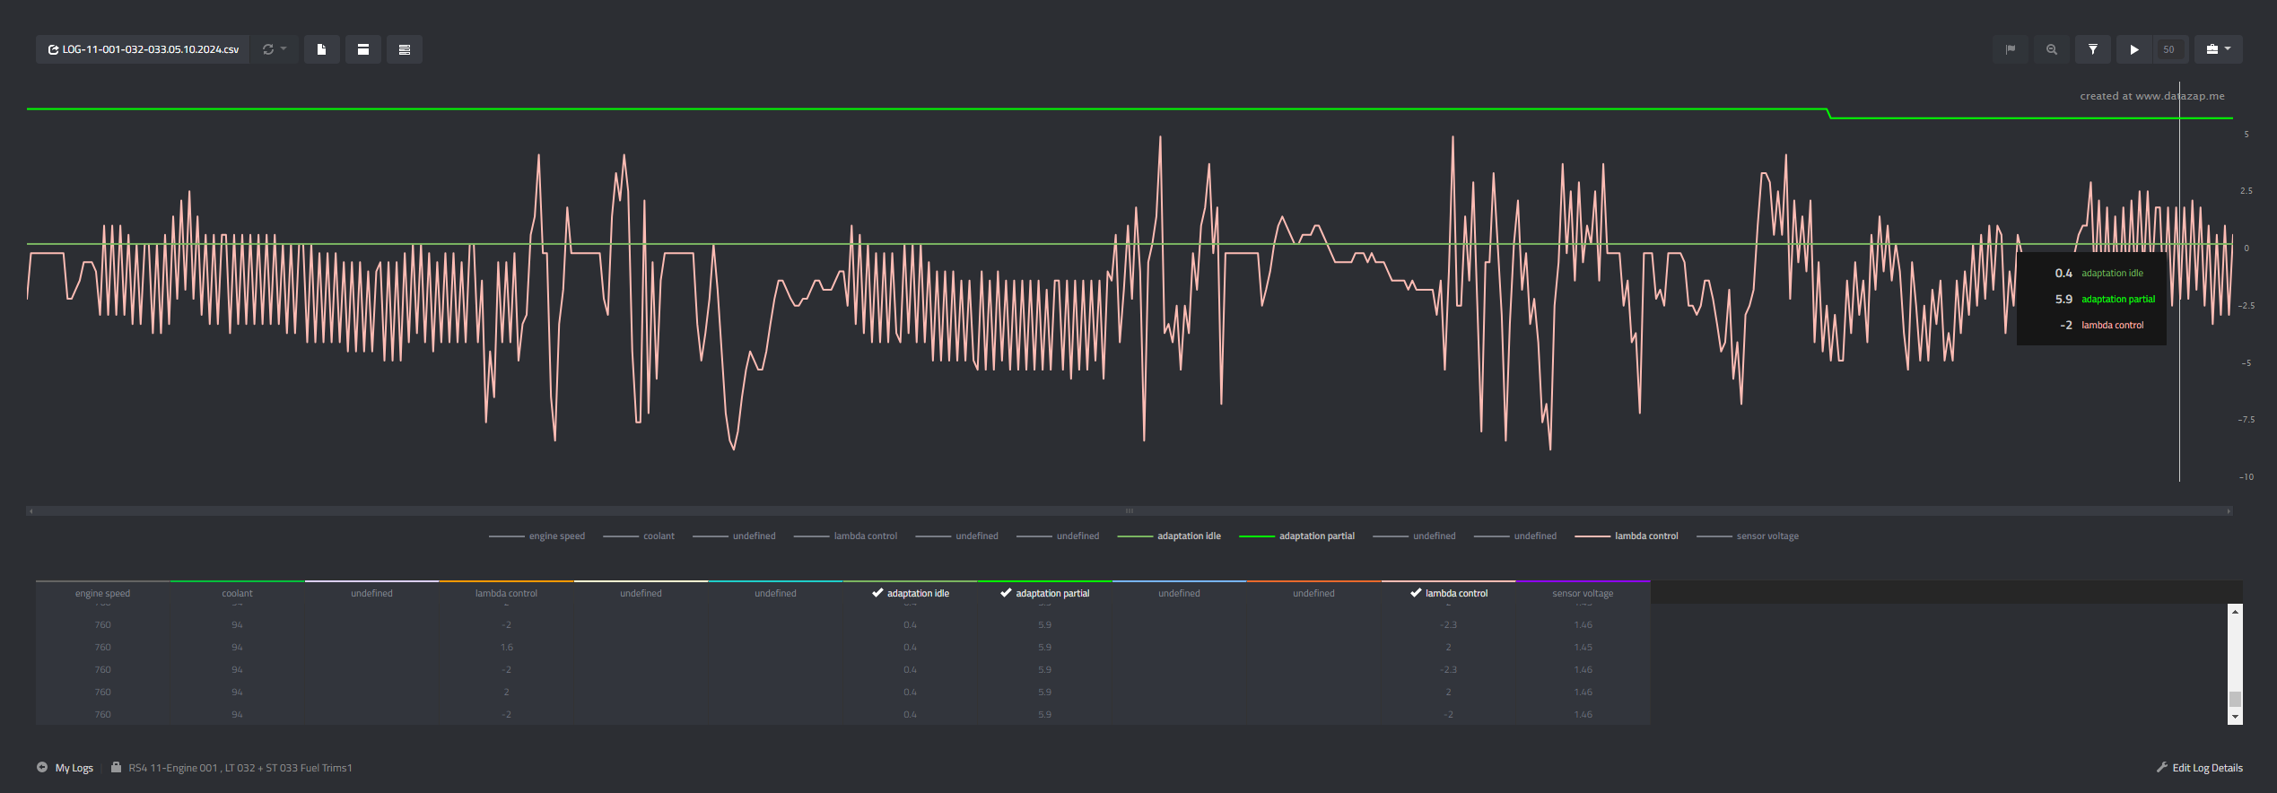Viewport: 2277px width, 793px height.
Task: Click the table scrollbar up arrow
Action: tap(2235, 611)
